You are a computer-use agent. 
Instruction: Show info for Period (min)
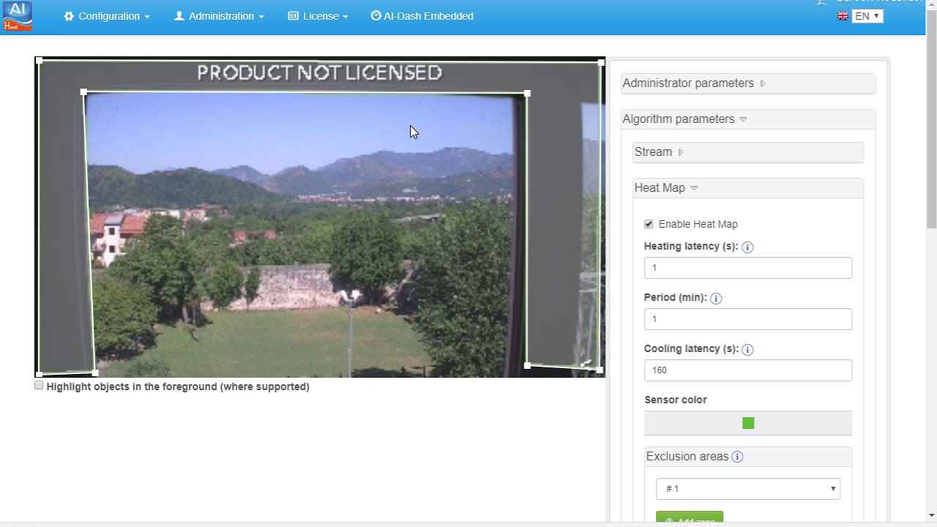coord(716,299)
